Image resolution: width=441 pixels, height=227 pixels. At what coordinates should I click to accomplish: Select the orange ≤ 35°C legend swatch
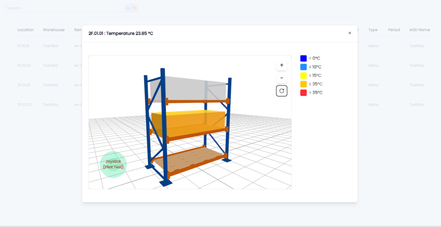[x=303, y=84]
